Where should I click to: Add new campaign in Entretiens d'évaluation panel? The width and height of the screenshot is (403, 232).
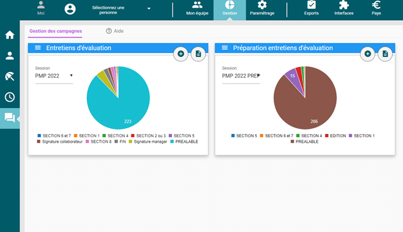(x=181, y=54)
